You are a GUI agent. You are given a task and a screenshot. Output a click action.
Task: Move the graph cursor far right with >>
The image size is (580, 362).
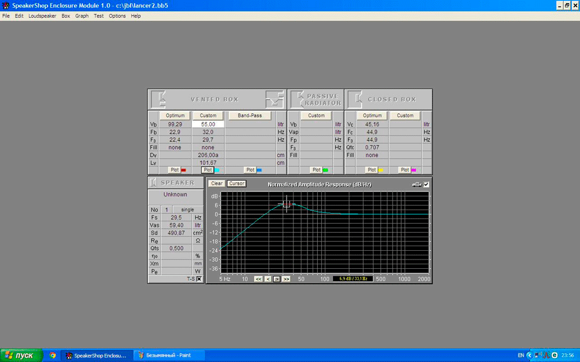tap(286, 279)
